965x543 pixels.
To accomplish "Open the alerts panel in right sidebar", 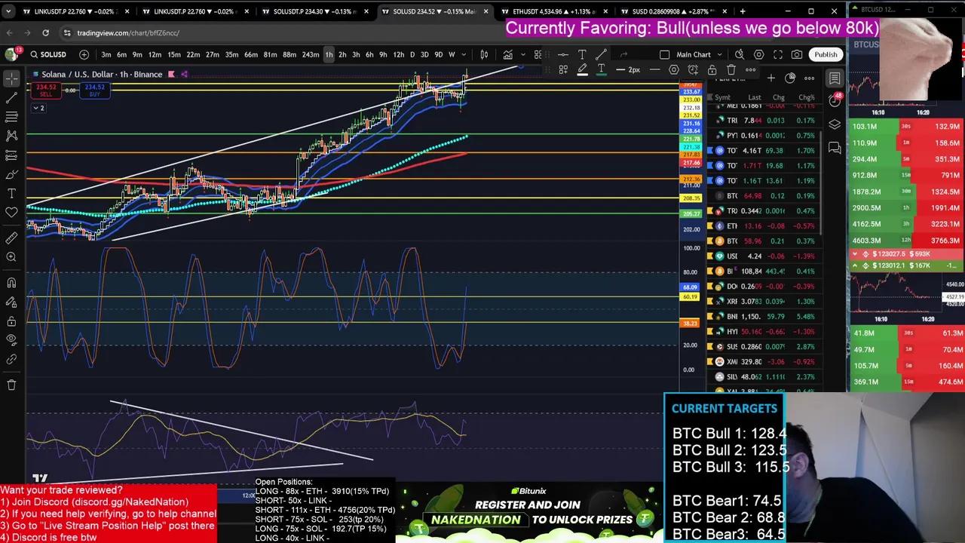I will [x=835, y=101].
